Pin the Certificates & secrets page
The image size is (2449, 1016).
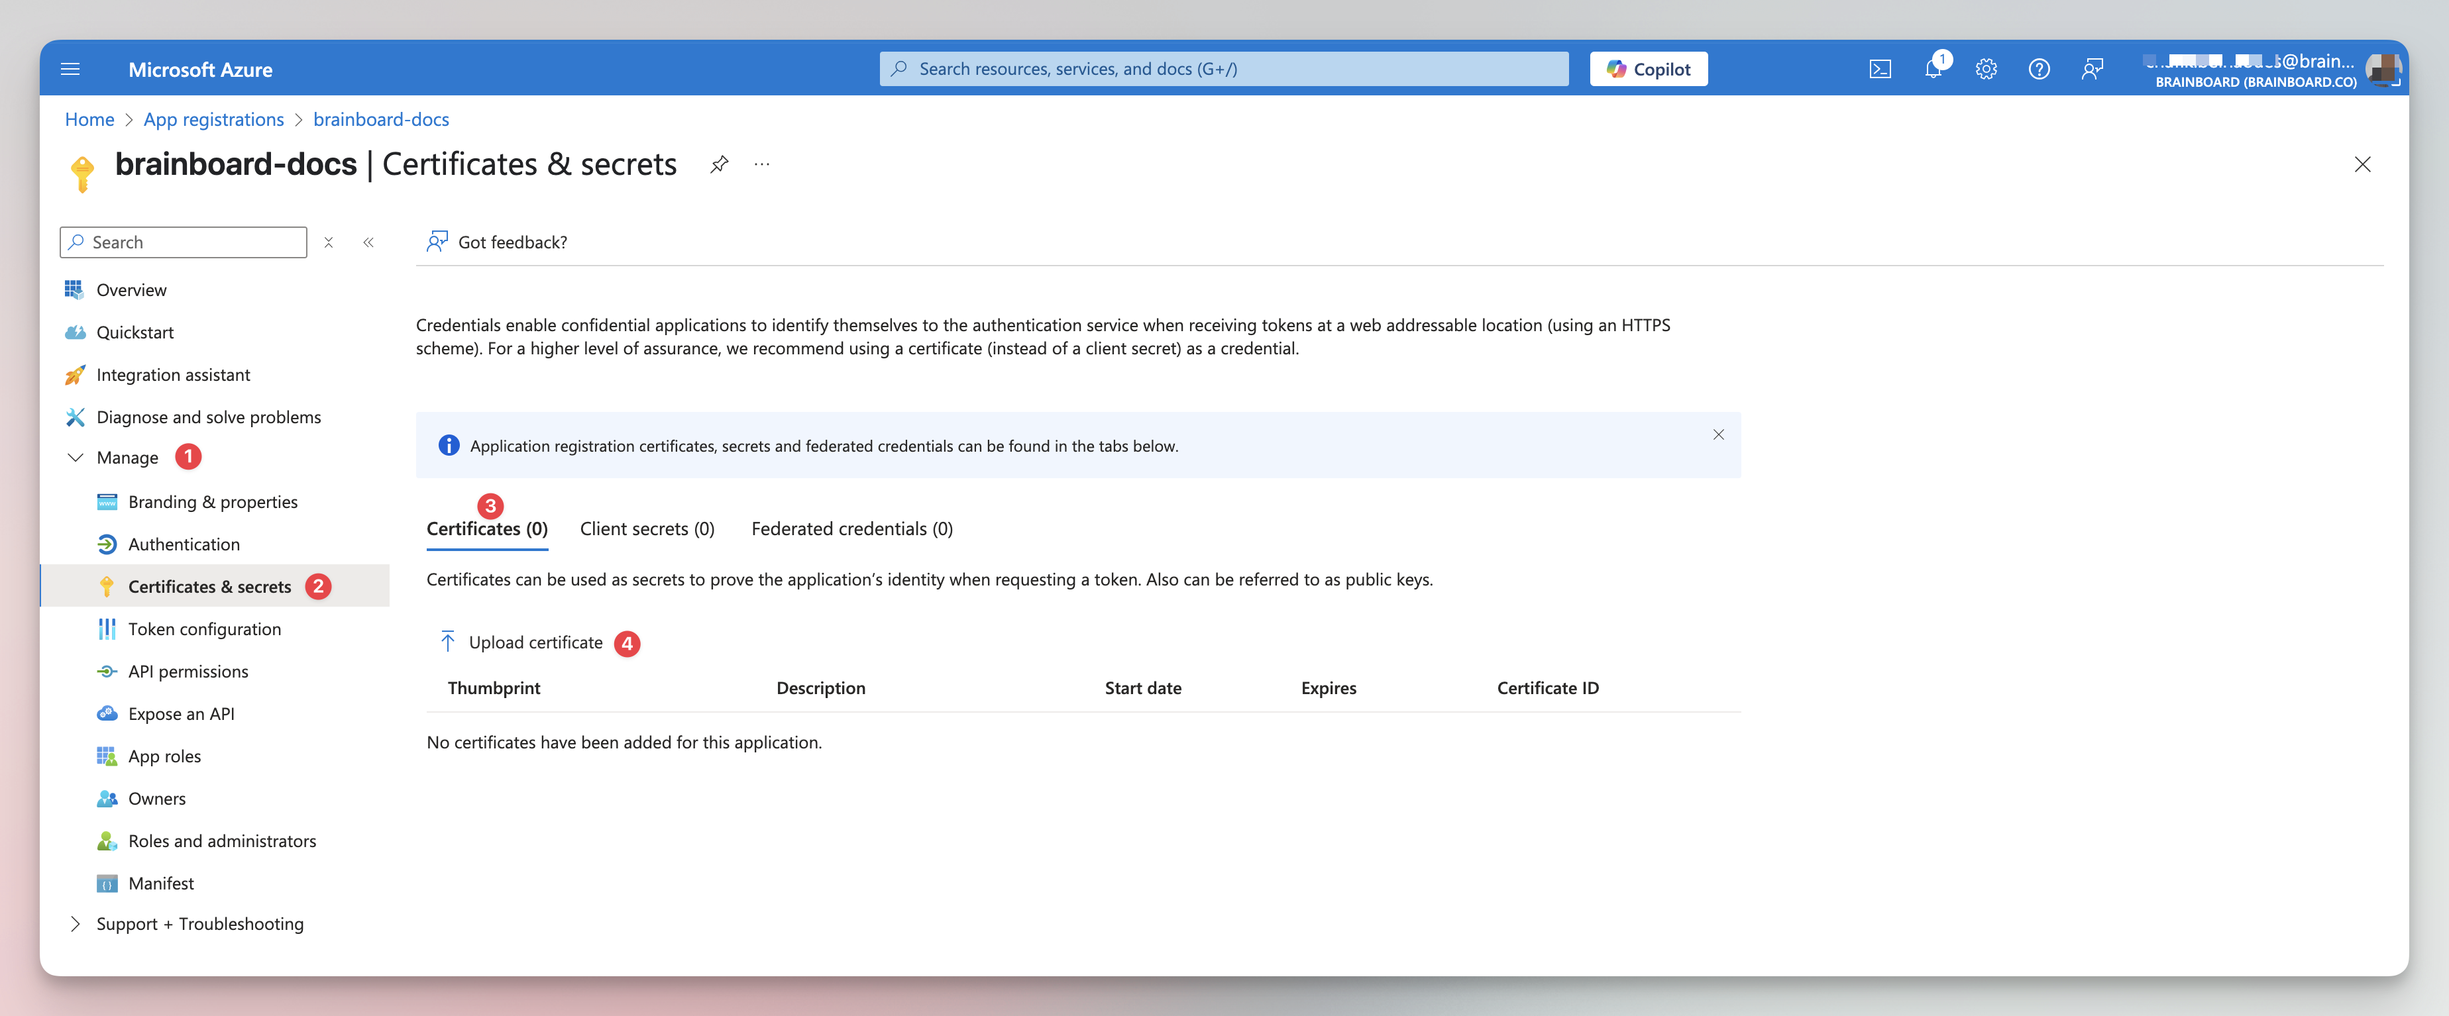[719, 164]
